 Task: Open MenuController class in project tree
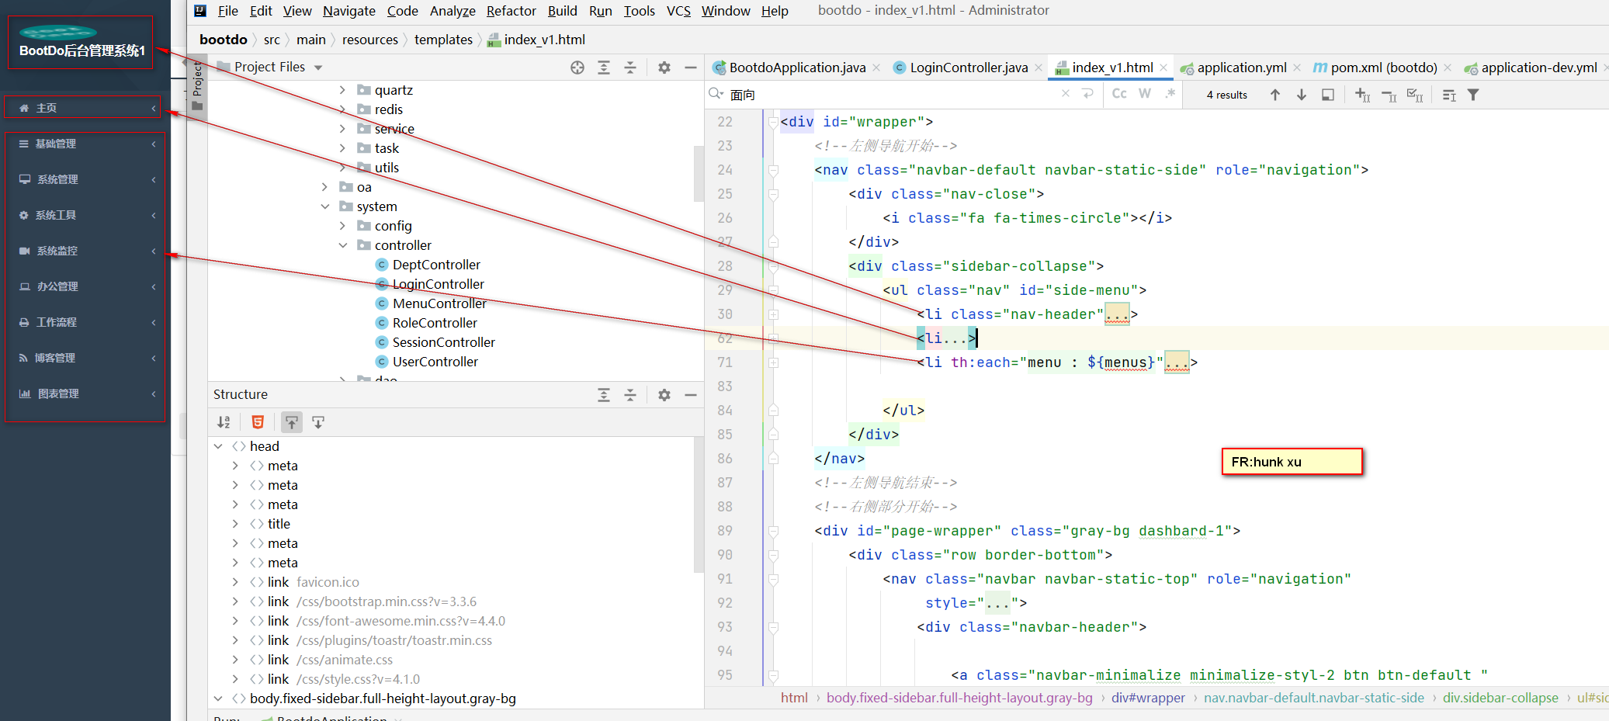click(439, 303)
